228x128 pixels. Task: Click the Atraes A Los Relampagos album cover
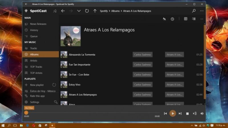pyautogui.click(x=70, y=36)
